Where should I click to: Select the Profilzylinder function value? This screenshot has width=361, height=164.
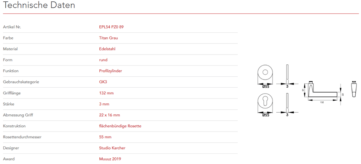tap(111, 71)
